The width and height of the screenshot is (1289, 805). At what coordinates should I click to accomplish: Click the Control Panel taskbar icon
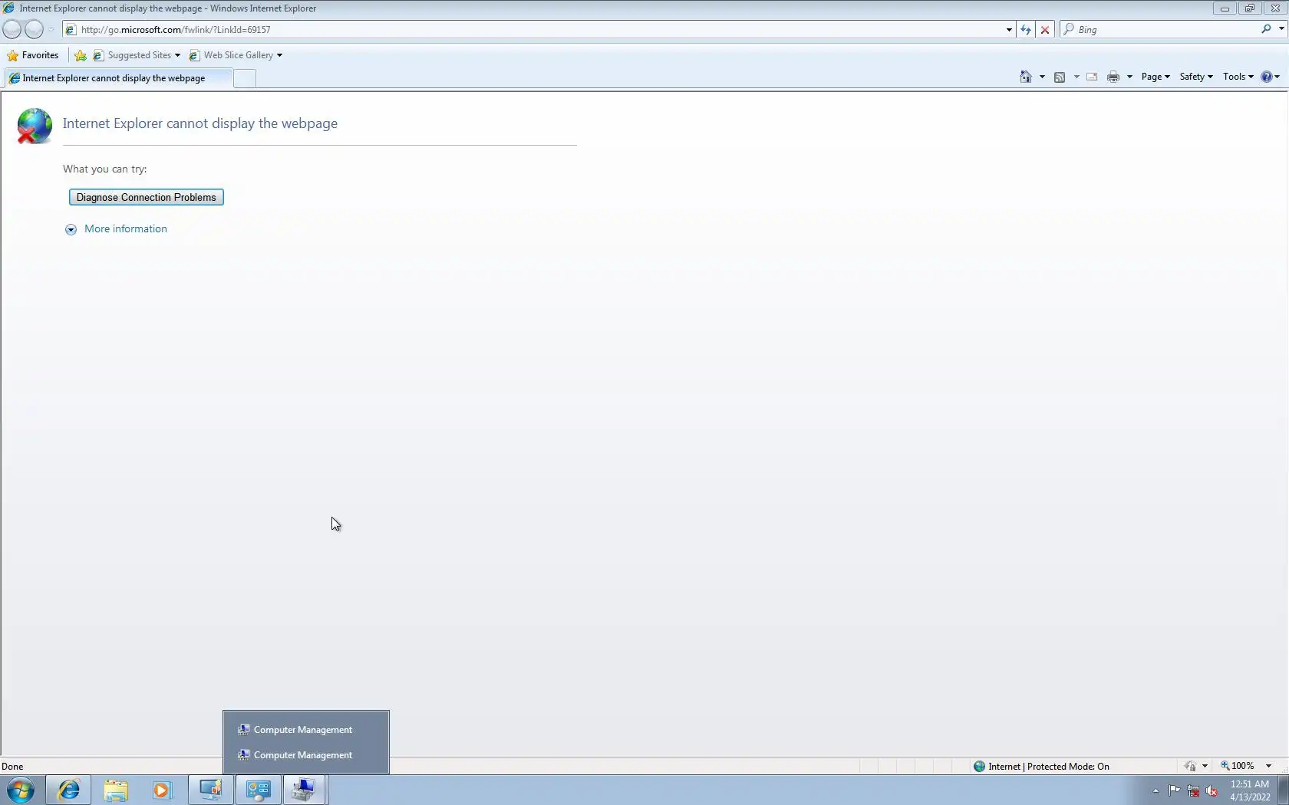[259, 790]
